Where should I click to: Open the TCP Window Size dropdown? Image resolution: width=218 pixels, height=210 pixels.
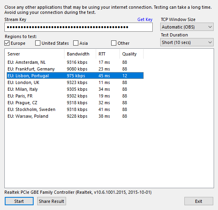coord(187,27)
